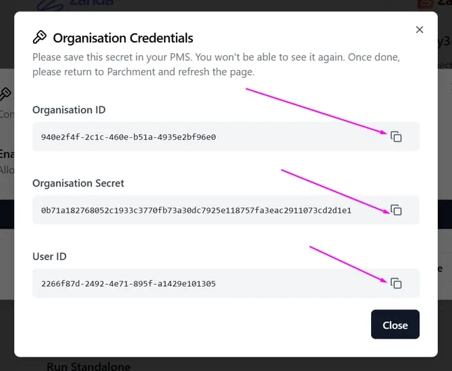This screenshot has width=452, height=371.
Task: Click the dark Close button
Action: coord(395,324)
